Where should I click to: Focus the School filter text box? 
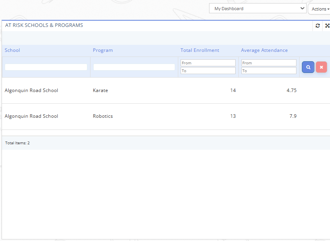46,67
